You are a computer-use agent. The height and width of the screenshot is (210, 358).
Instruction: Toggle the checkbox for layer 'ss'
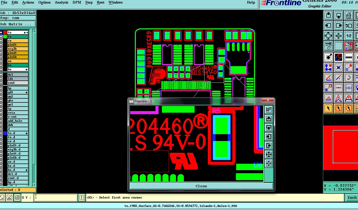coord(1,61)
